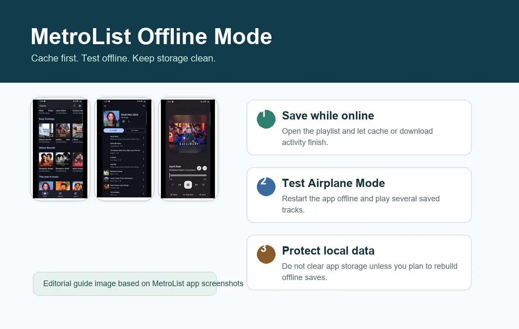This screenshot has height=329, width=519.
Task: Click the Protect local data heading
Action: point(328,251)
